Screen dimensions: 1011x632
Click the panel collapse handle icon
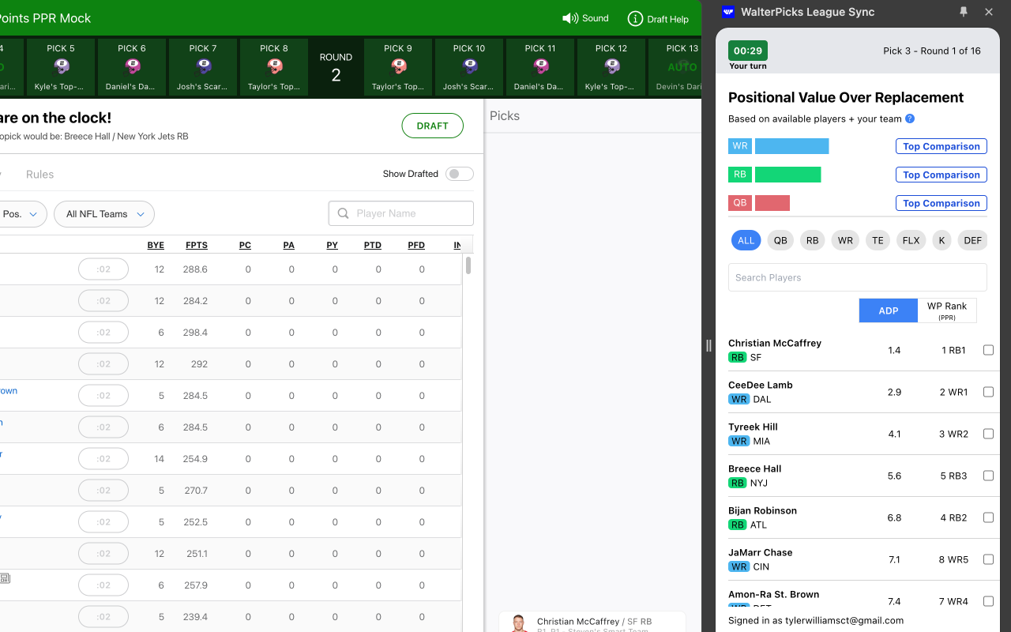(708, 345)
